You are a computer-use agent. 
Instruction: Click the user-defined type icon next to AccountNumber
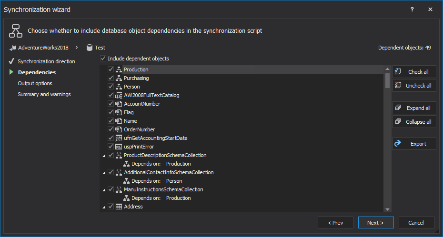coord(119,104)
